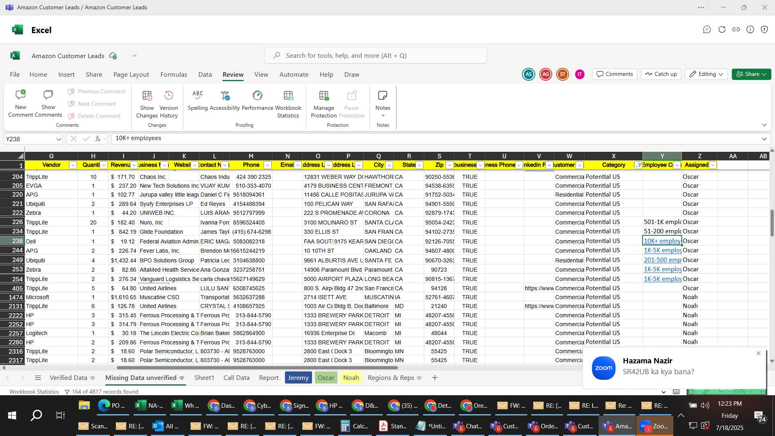Open Windows Start menu
This screenshot has width=775, height=436.
[12, 415]
